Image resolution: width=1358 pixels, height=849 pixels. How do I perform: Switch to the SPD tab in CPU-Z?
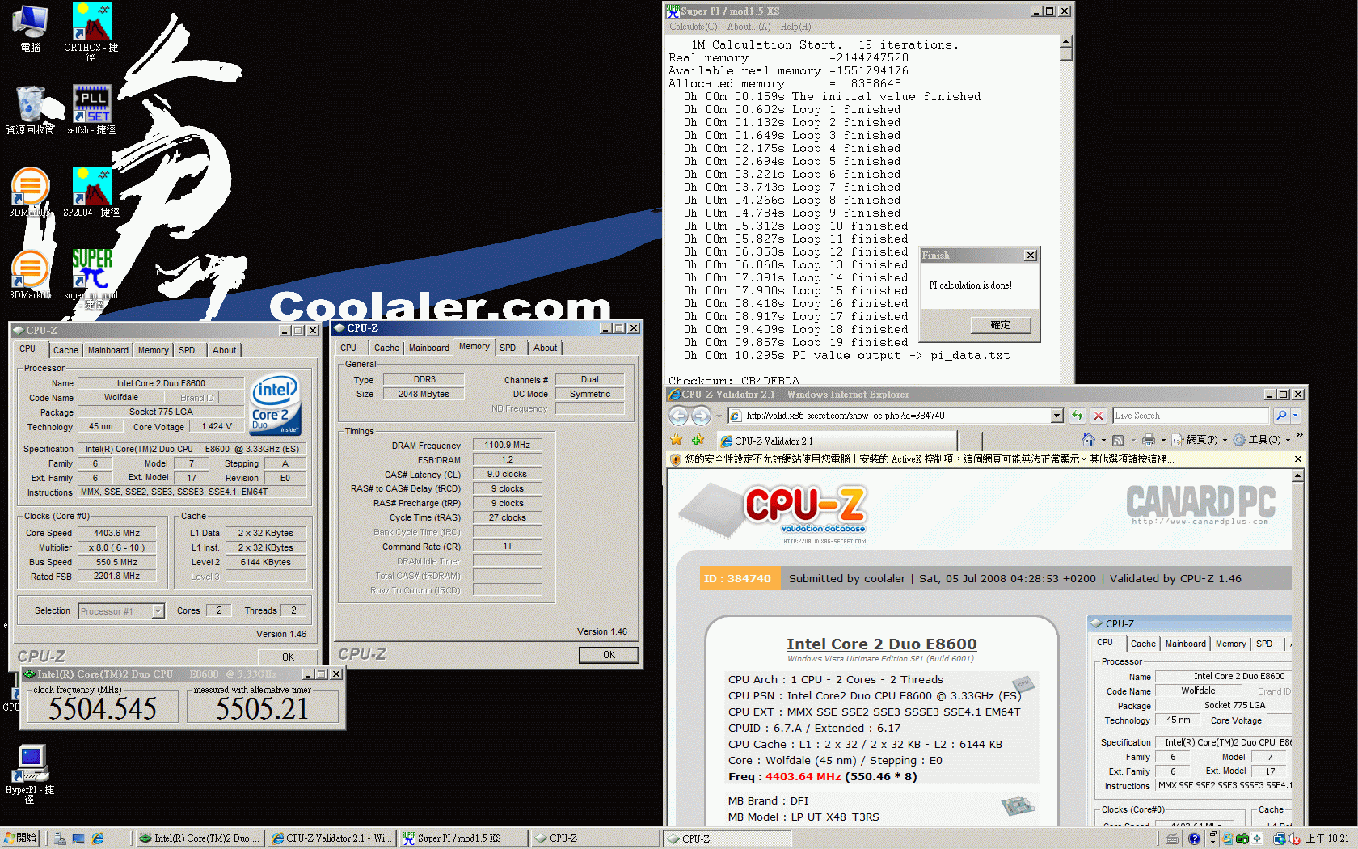[x=188, y=349]
